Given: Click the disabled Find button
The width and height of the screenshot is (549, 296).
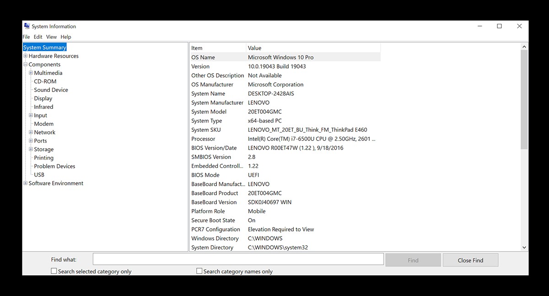Looking at the screenshot, I should click(413, 260).
